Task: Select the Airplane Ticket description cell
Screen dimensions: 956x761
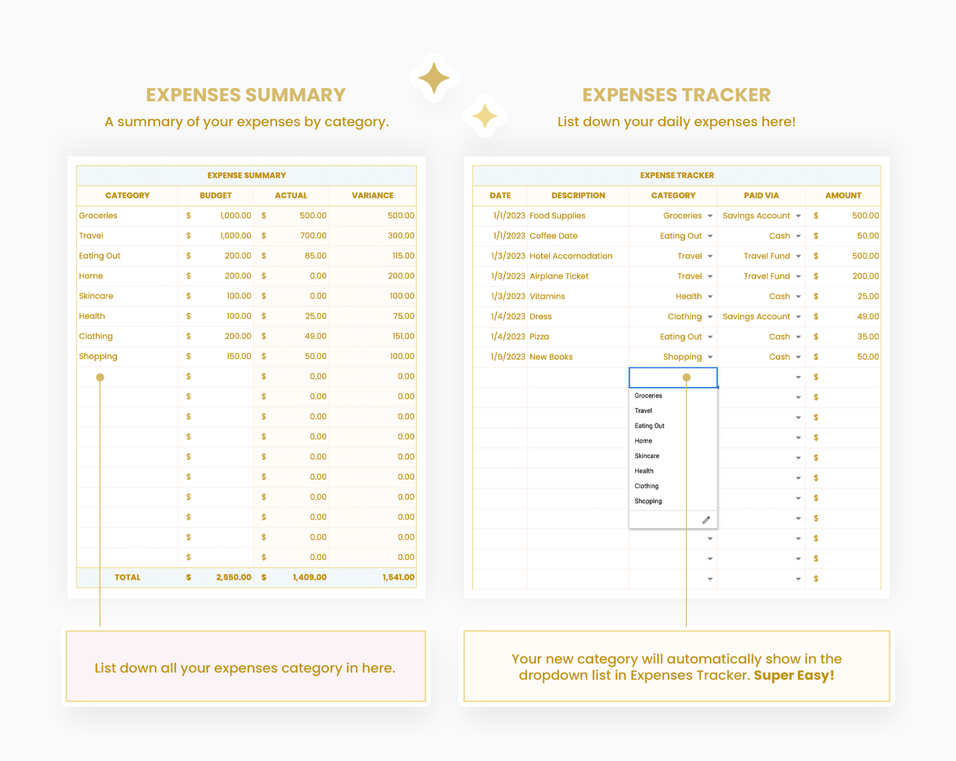Action: (577, 277)
